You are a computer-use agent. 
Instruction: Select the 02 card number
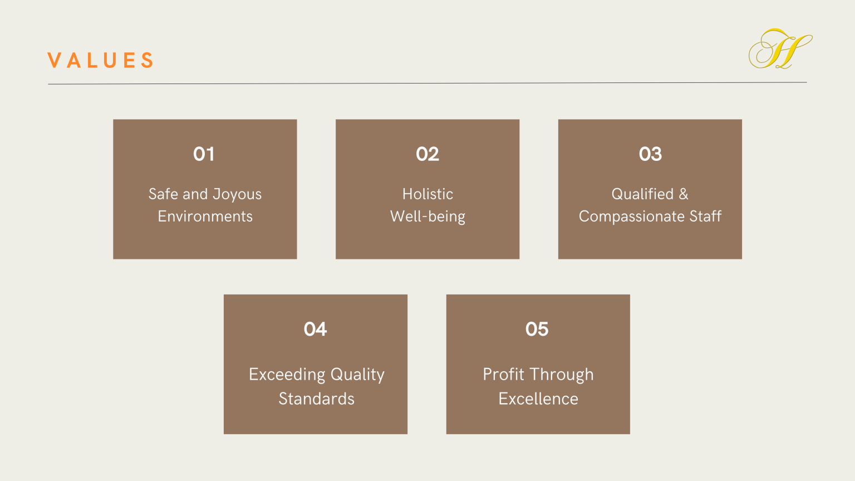tap(427, 154)
